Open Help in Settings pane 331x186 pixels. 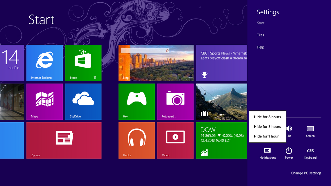coord(260,47)
